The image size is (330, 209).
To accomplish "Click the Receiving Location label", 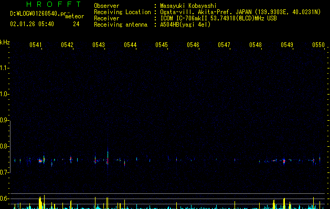I will click(x=122, y=12).
